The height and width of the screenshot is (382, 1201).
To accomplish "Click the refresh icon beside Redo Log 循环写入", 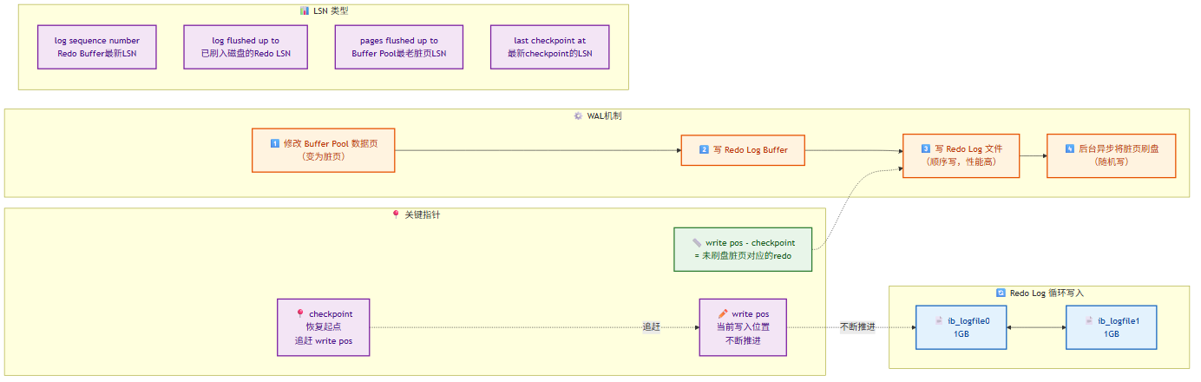I will pos(1001,293).
